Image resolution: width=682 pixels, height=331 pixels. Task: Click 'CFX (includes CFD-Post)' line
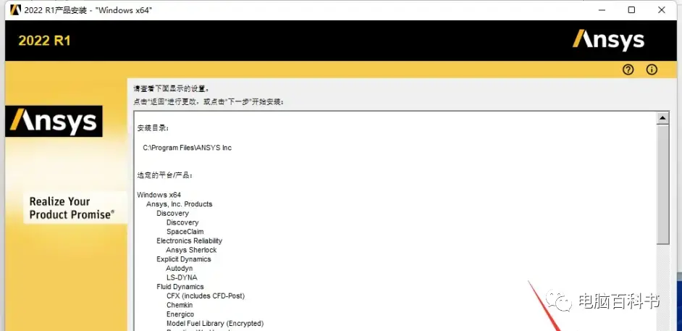tap(206, 296)
